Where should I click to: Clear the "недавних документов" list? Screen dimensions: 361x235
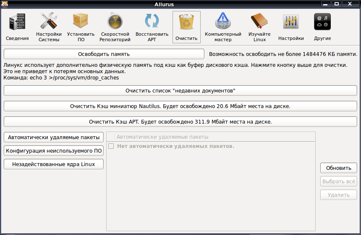pyautogui.click(x=180, y=91)
